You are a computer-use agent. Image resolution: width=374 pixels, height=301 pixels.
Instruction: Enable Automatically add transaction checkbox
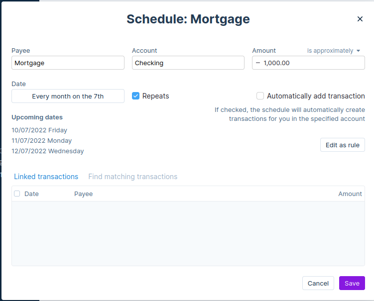point(260,96)
